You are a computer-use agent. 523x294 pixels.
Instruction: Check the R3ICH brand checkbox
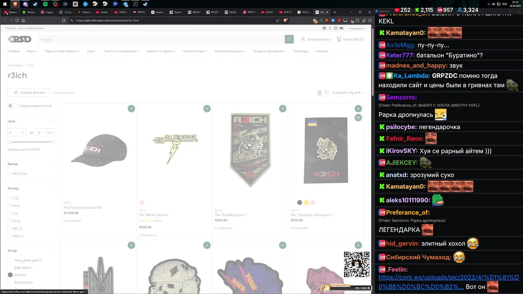click(x=9, y=174)
